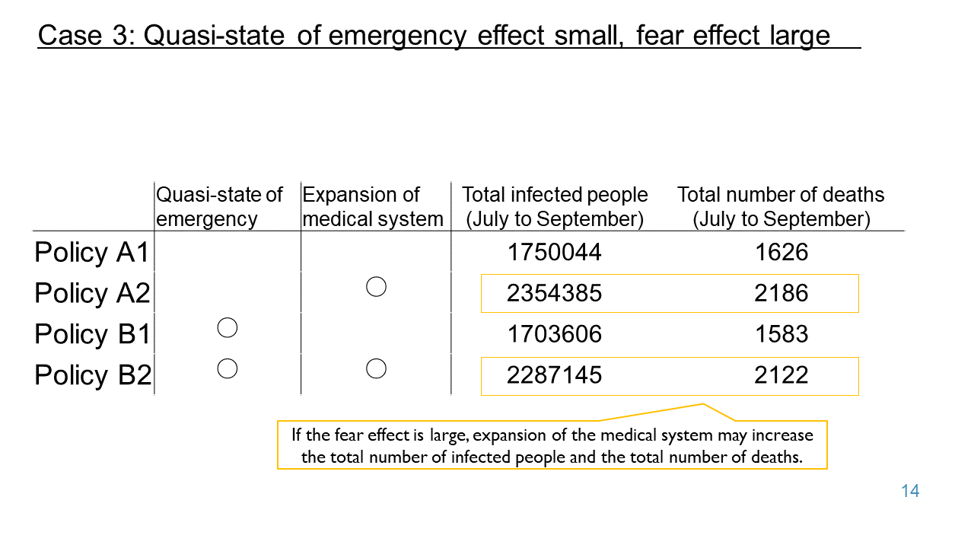Click Policy B1 quasi-state of emergency circle
974x548 pixels.
(228, 328)
